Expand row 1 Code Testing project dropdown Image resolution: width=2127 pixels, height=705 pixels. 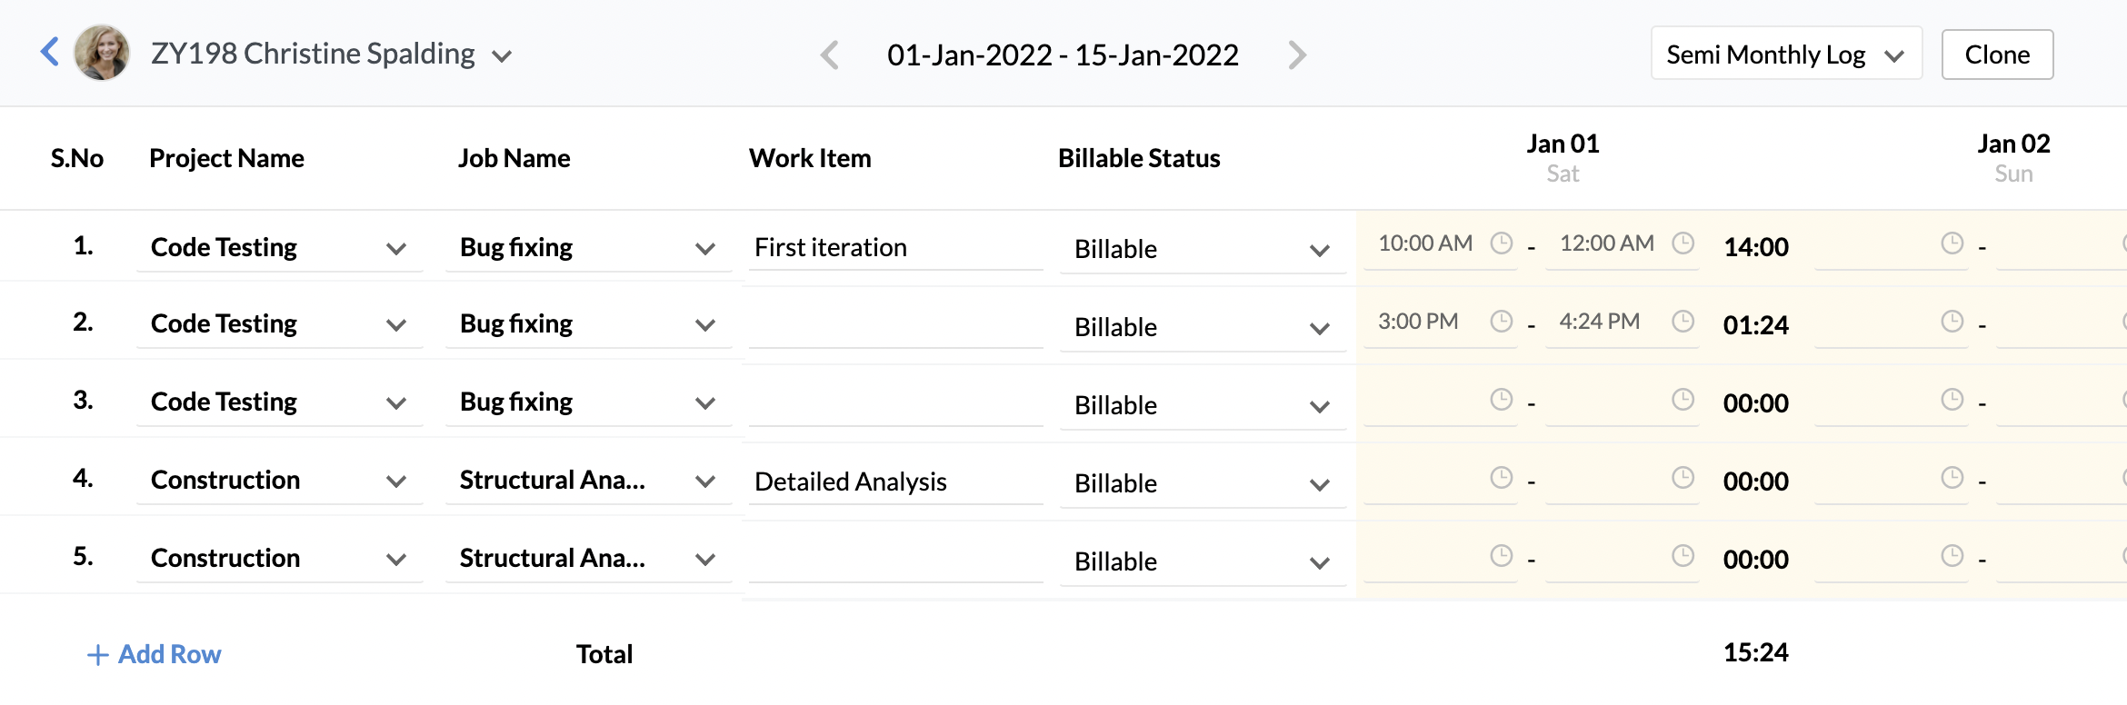click(396, 248)
